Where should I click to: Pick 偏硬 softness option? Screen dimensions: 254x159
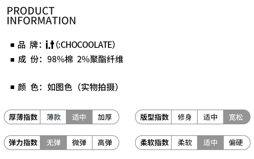[236, 143]
